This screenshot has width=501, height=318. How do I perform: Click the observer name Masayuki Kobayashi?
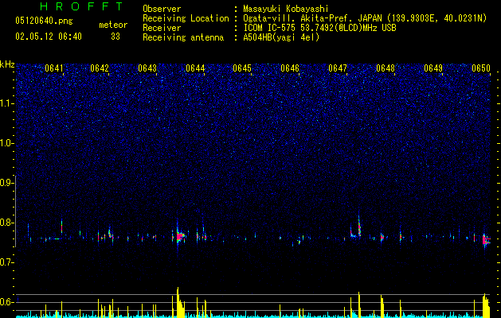point(286,9)
